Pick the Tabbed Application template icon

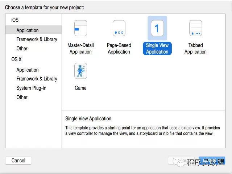coord(195,28)
